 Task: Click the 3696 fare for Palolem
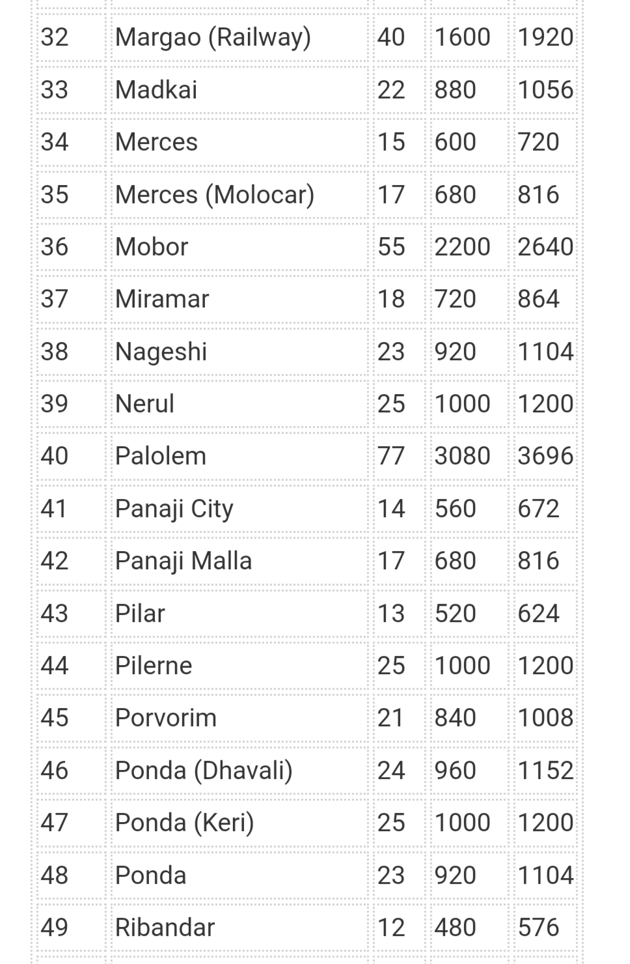pos(545,456)
